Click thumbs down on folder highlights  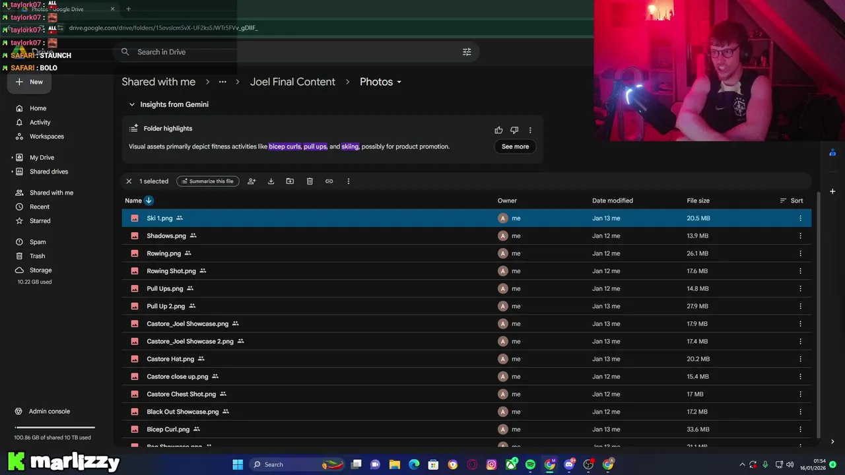coord(514,130)
